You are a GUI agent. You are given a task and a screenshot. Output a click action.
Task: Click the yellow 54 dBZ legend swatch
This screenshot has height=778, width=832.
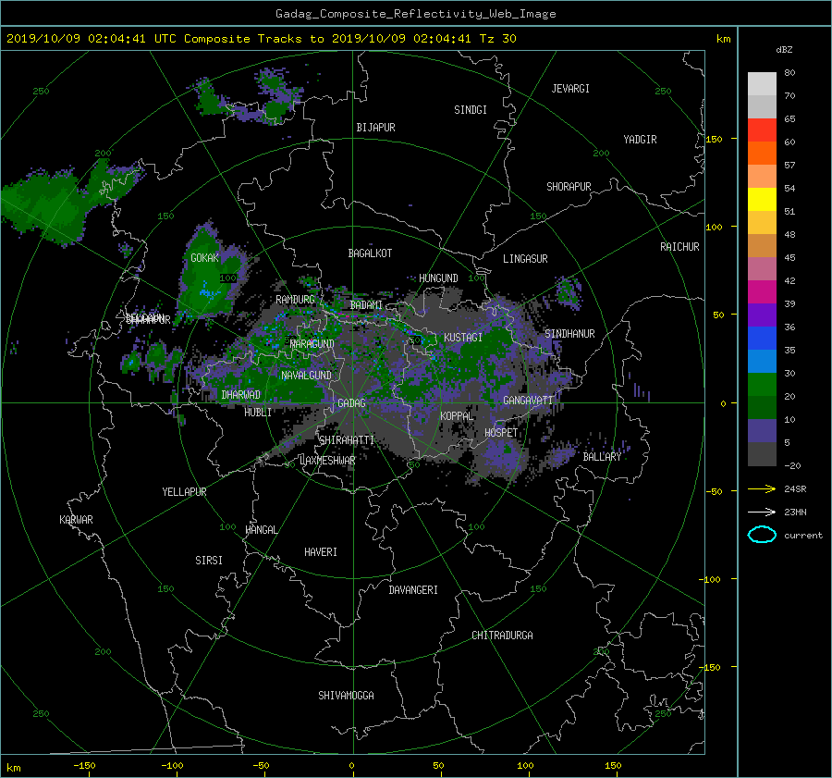[762, 199]
